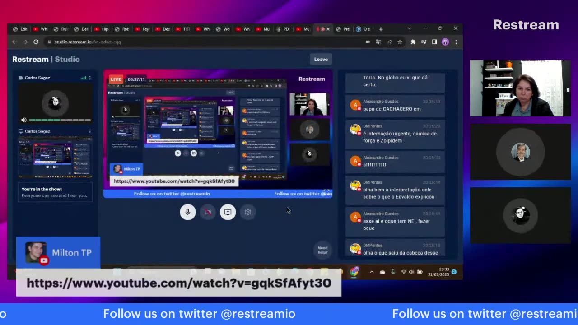Switch to the 'TIFI' YouTube tab
This screenshot has width=578, height=325.
(183, 29)
